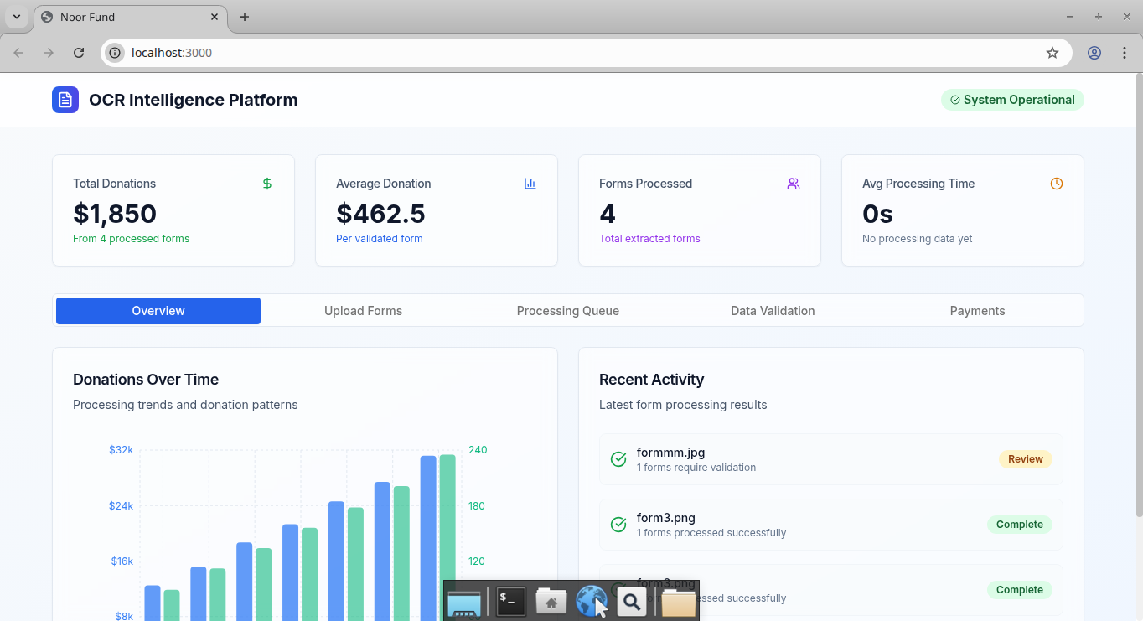Open the browser three-dot menu
This screenshot has width=1143, height=621.
pyautogui.click(x=1125, y=52)
